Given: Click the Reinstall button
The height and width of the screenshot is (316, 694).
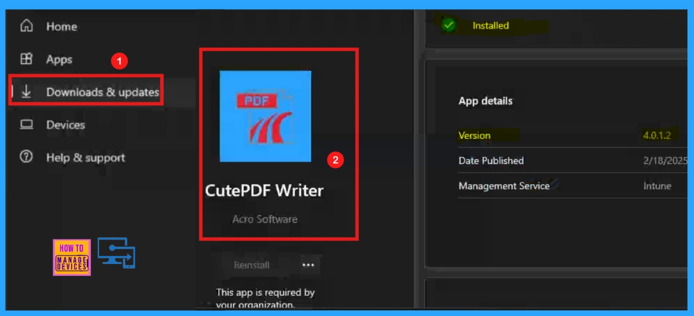Looking at the screenshot, I should coord(251,265).
